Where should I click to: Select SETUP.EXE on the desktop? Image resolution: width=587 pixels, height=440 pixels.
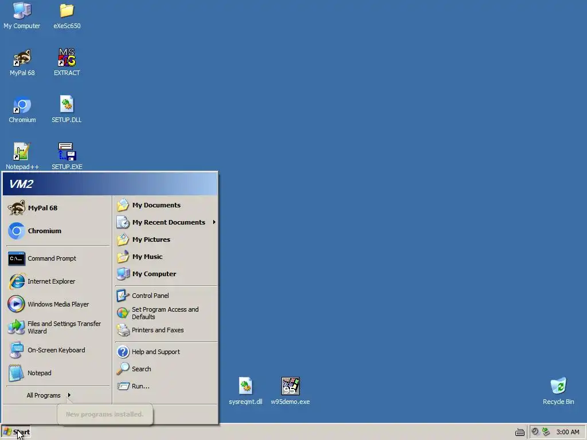pos(66,157)
